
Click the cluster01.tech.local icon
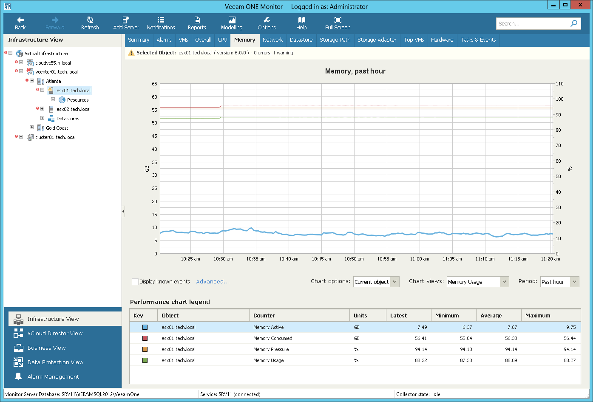[x=30, y=137]
